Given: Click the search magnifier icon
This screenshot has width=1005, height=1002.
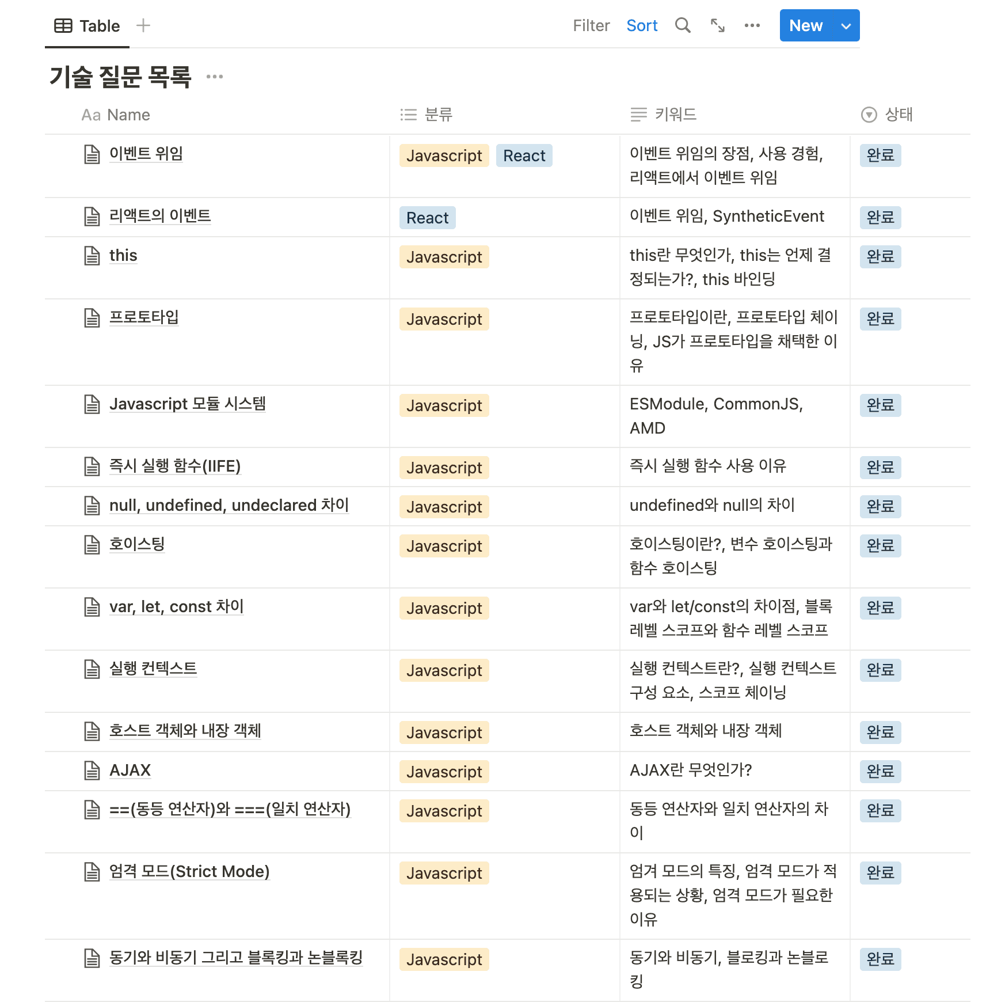Looking at the screenshot, I should [x=683, y=25].
